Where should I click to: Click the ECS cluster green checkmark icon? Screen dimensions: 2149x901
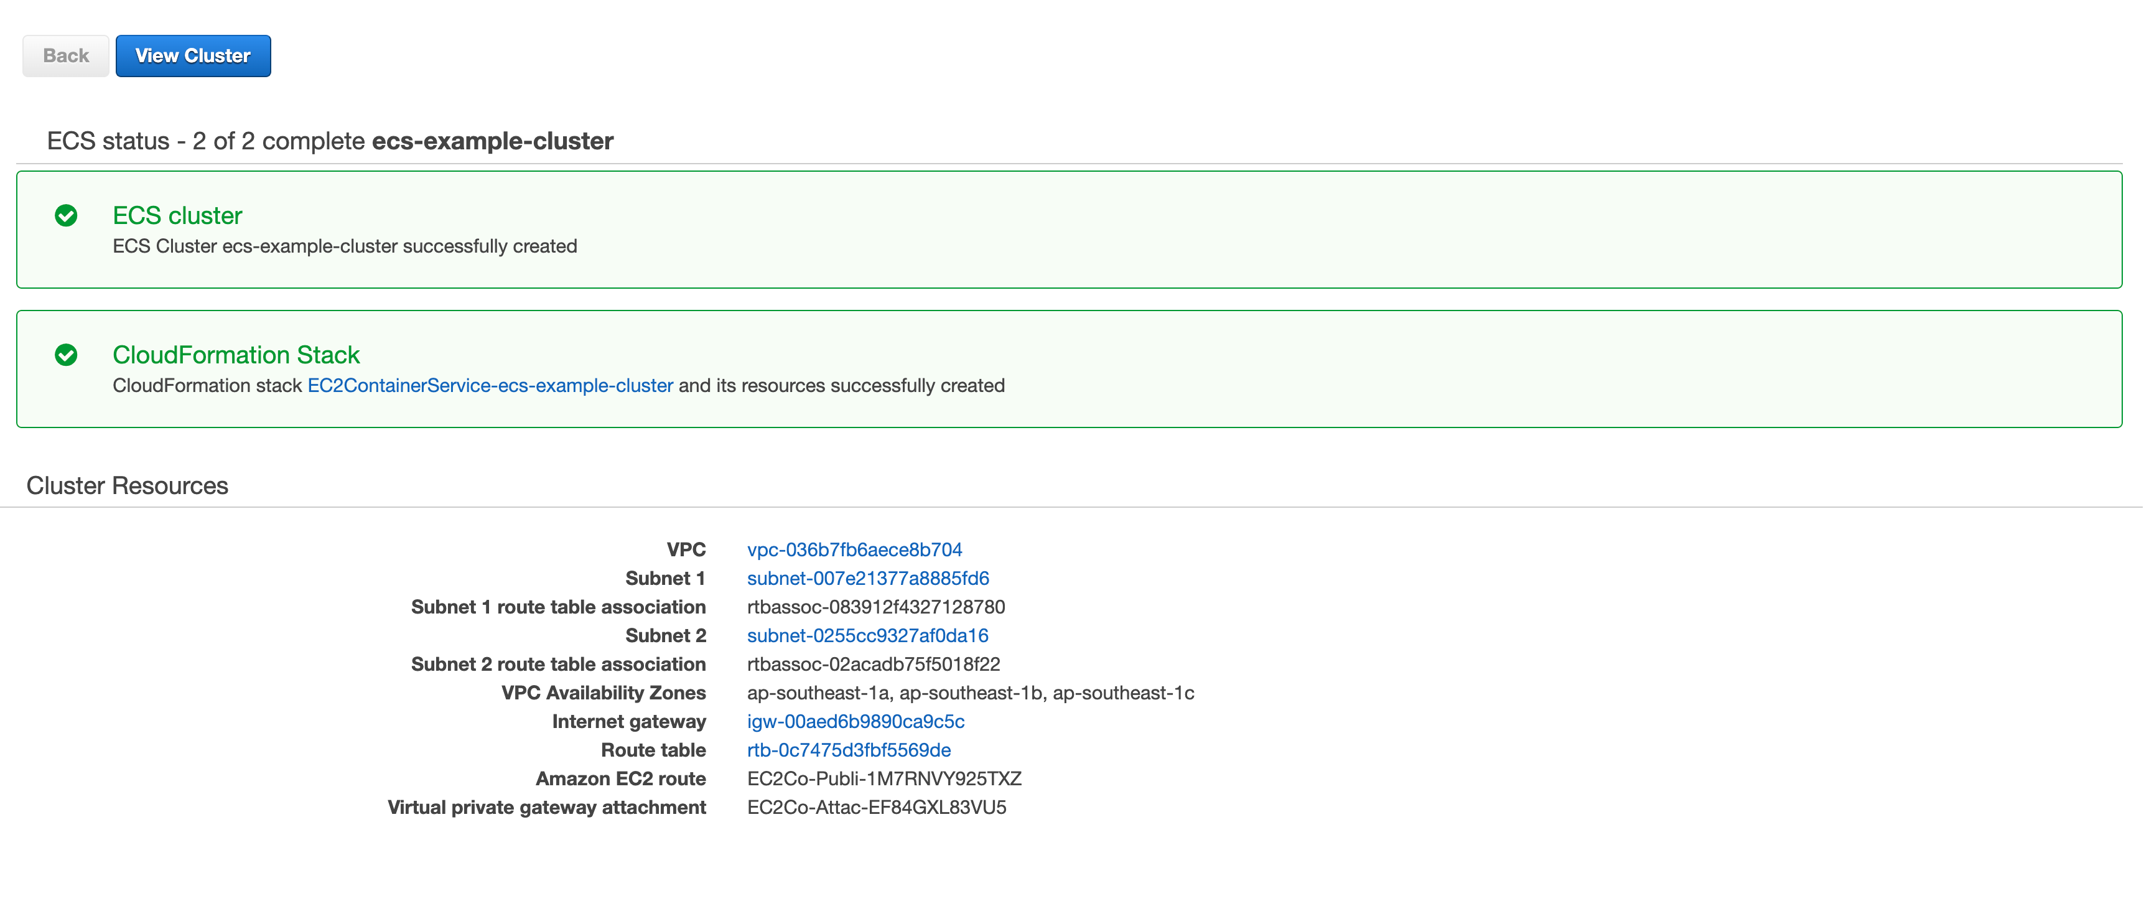(x=66, y=216)
